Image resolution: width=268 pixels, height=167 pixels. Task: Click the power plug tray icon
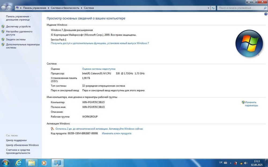point(236,163)
